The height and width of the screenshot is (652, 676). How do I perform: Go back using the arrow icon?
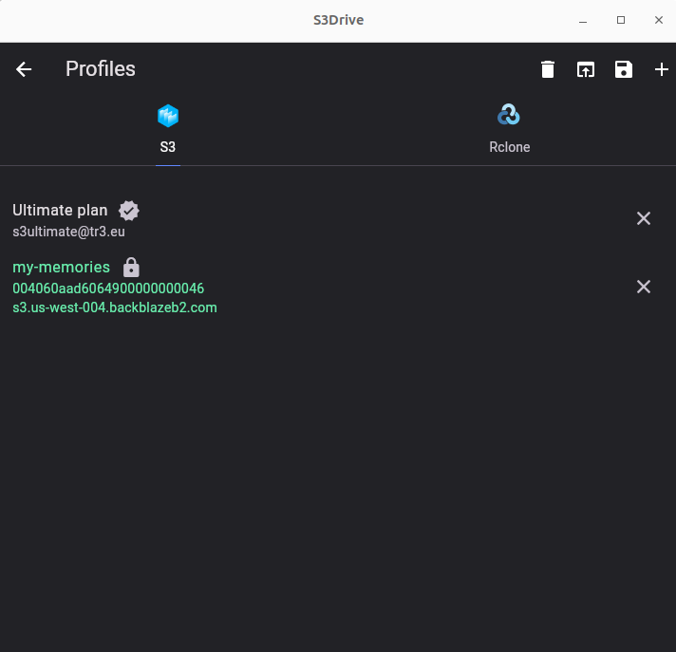pos(24,69)
